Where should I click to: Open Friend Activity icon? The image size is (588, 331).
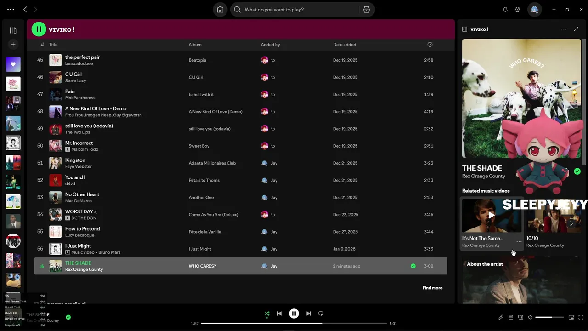[x=518, y=10]
